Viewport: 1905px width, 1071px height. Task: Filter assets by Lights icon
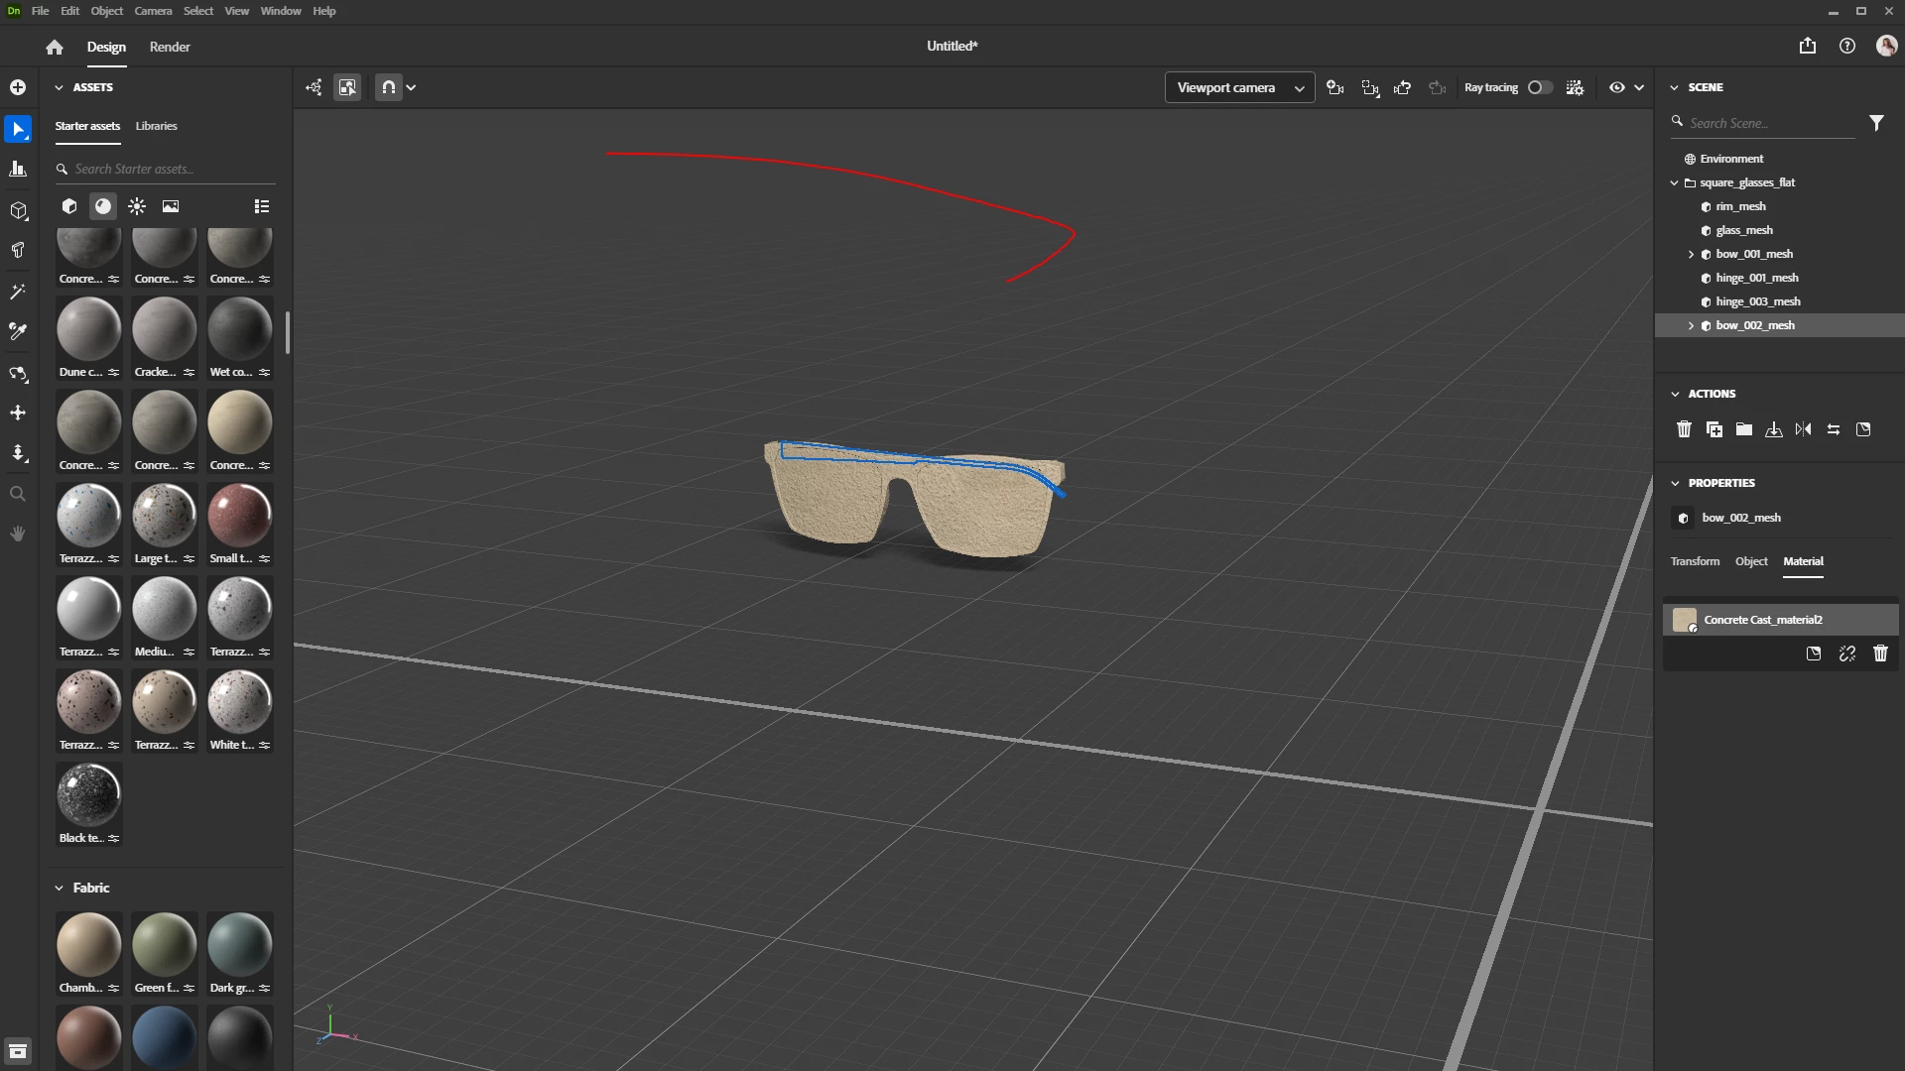point(137,206)
